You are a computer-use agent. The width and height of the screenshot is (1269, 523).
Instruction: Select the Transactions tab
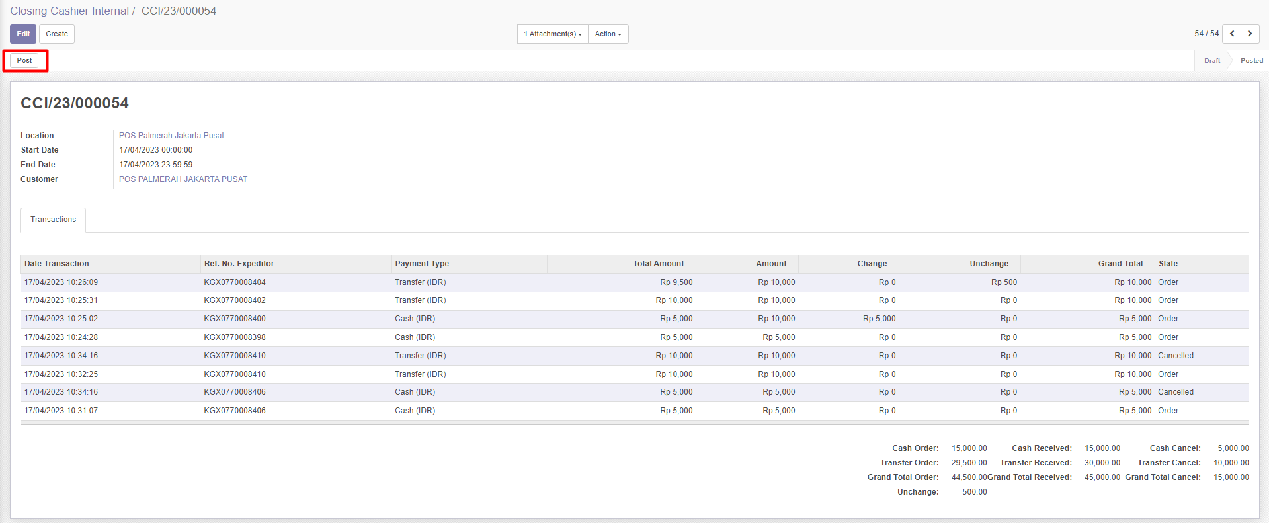tap(53, 220)
